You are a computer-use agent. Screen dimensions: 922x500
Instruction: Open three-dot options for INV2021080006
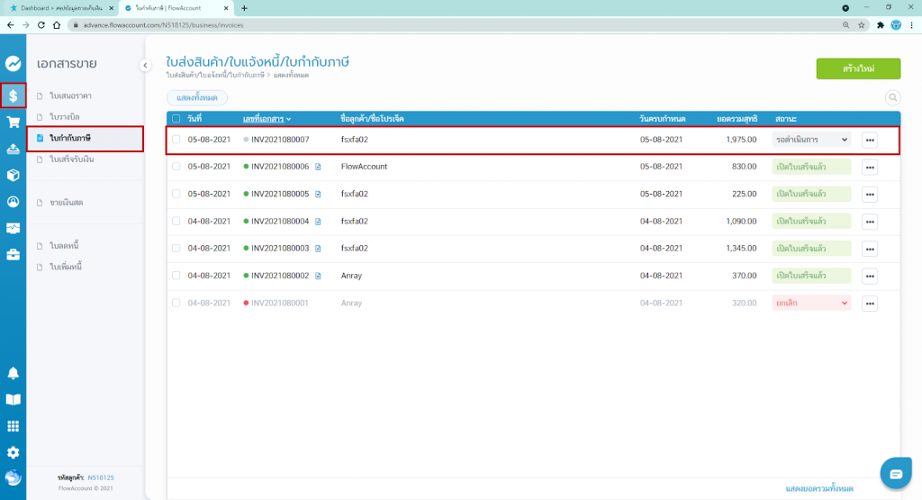(x=869, y=167)
